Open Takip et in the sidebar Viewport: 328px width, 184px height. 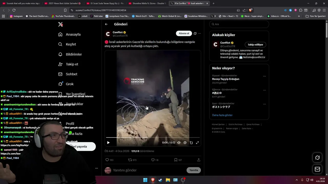click(x=68, y=64)
